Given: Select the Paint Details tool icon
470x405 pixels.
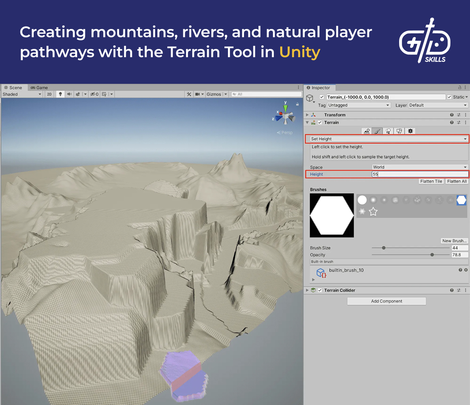Looking at the screenshot, I should (x=399, y=131).
